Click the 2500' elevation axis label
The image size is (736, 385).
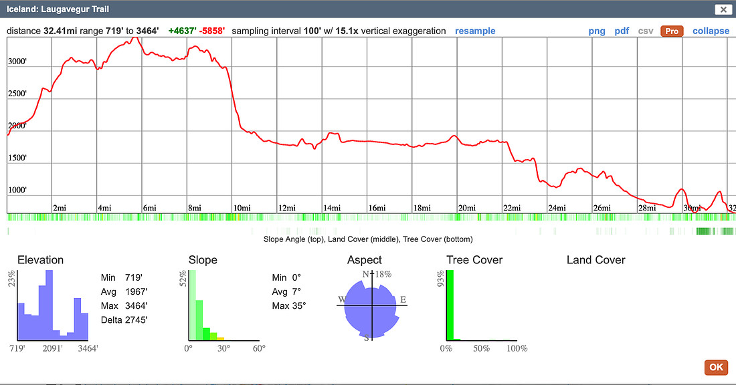point(17,94)
